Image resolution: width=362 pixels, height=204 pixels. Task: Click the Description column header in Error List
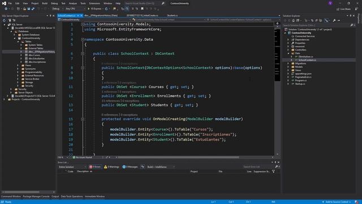83,171
